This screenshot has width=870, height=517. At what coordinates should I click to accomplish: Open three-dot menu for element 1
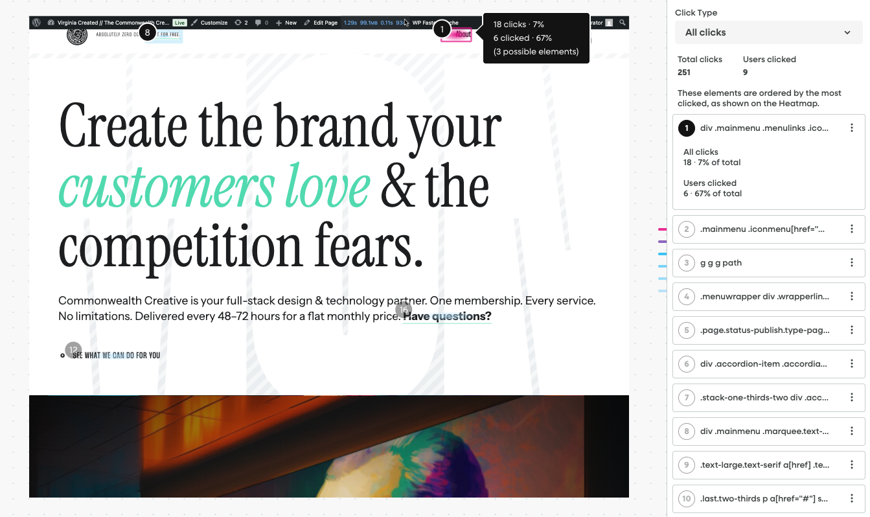click(851, 128)
